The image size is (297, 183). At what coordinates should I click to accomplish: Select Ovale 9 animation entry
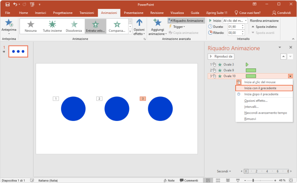(250, 71)
